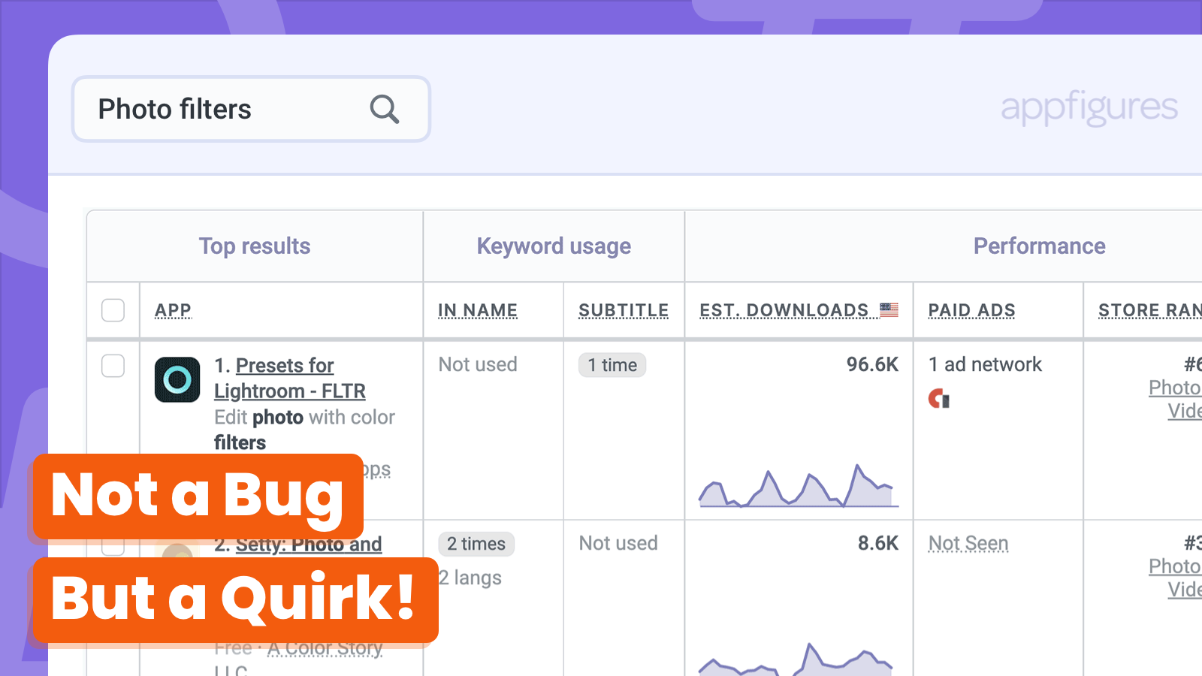Sort by the APP column header

click(173, 310)
